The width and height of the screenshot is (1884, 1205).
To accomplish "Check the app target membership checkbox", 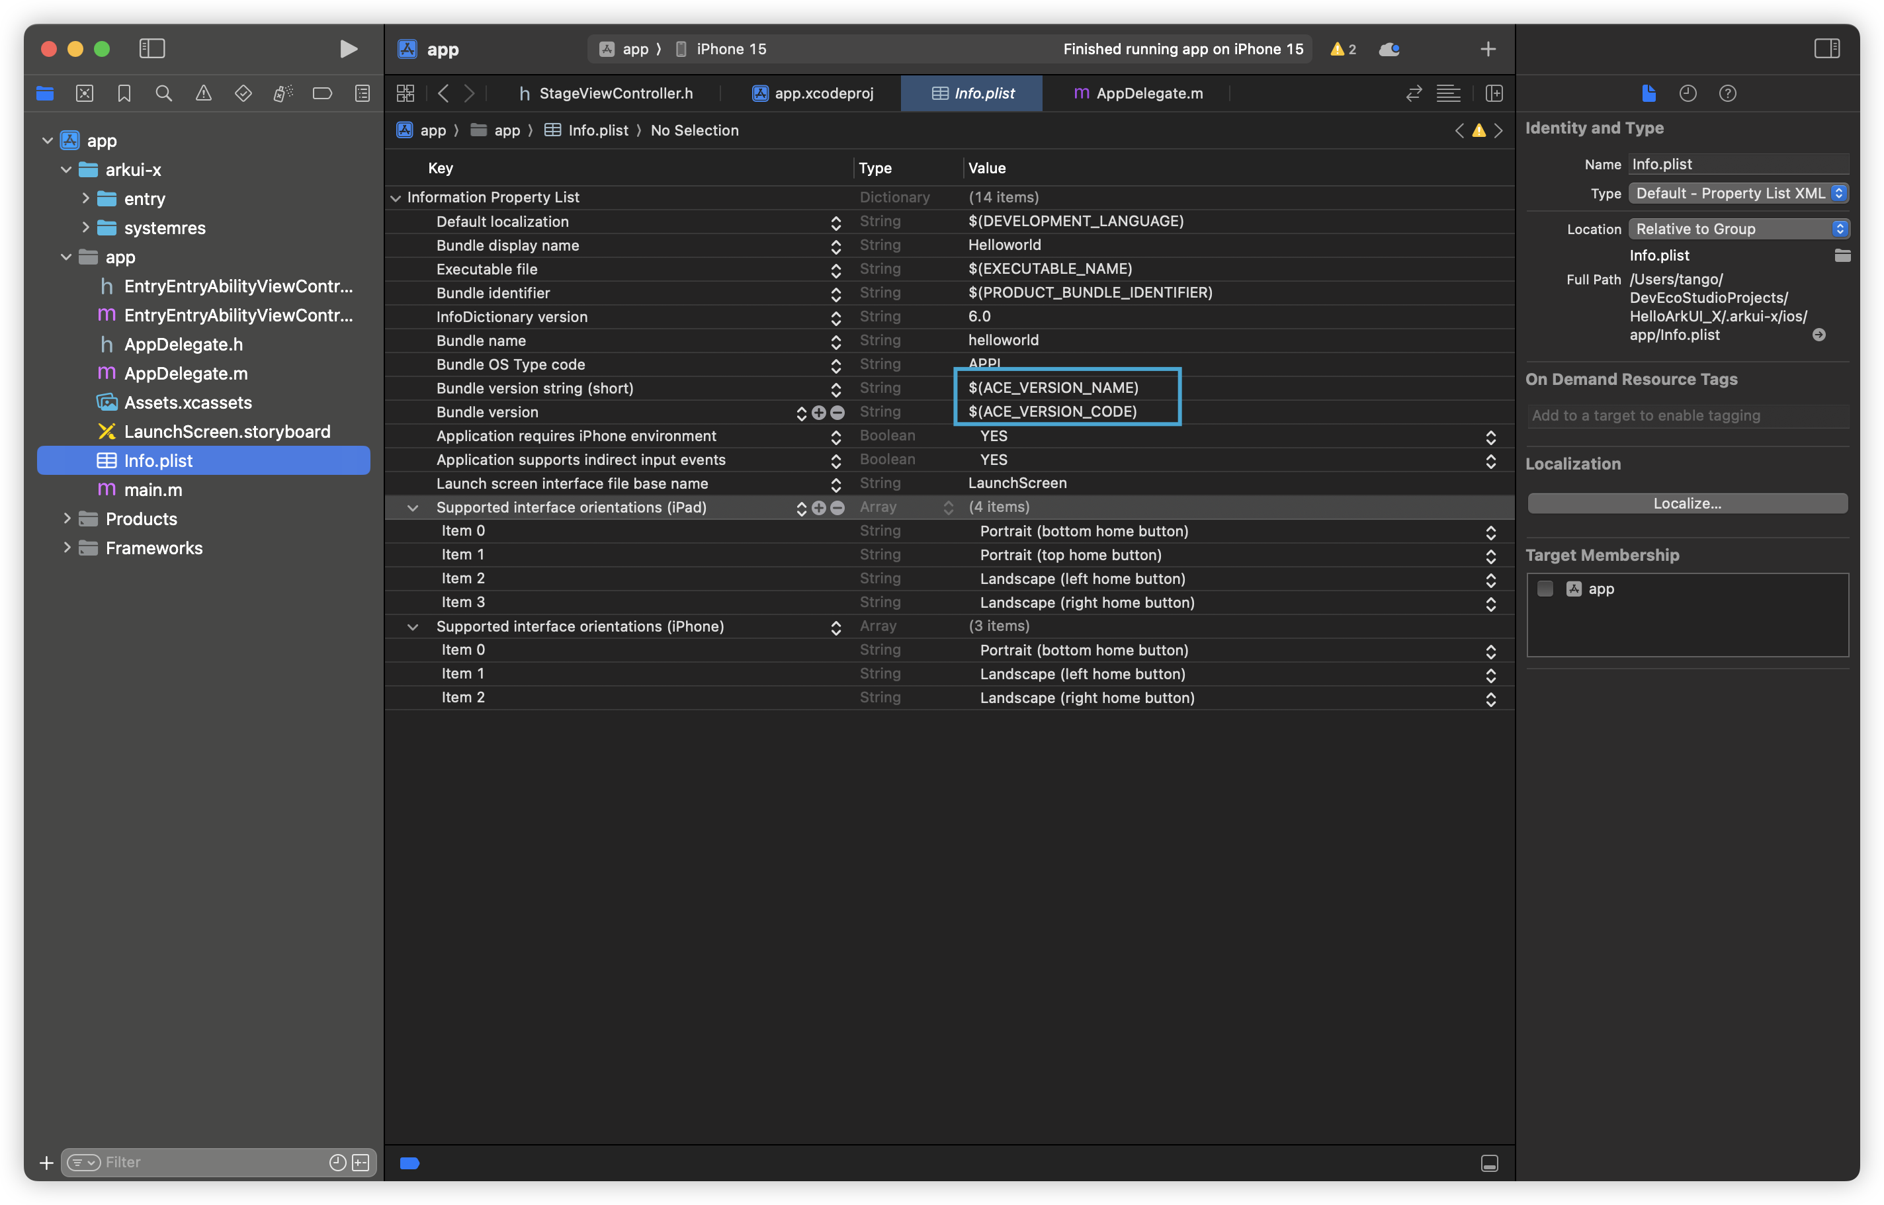I will [1545, 589].
